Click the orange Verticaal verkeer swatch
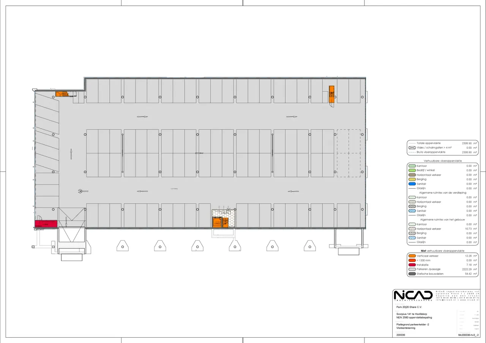The image size is (486, 343). click(412, 256)
